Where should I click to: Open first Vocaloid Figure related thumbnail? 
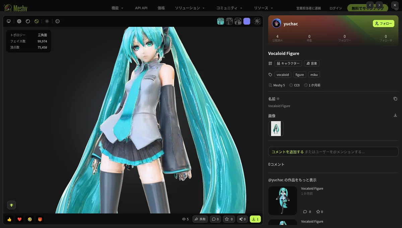pos(283,201)
